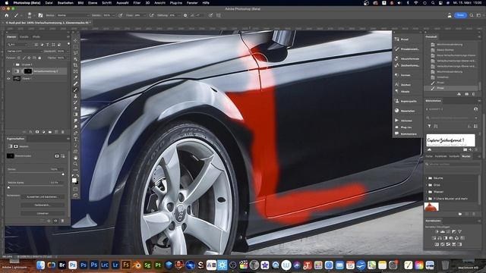
Task: Hide the Ebene 1 layer
Action: point(8,79)
